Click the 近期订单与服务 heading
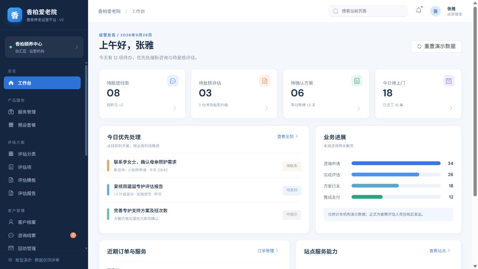The image size is (478, 269). [127, 252]
